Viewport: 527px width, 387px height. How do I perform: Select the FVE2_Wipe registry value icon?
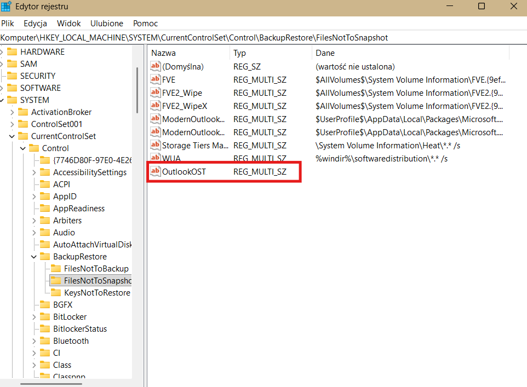(156, 93)
